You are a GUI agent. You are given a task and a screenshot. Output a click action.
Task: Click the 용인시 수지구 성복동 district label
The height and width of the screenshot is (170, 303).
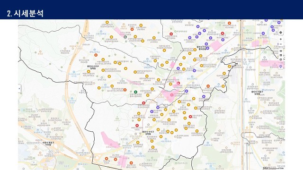tap(93, 67)
